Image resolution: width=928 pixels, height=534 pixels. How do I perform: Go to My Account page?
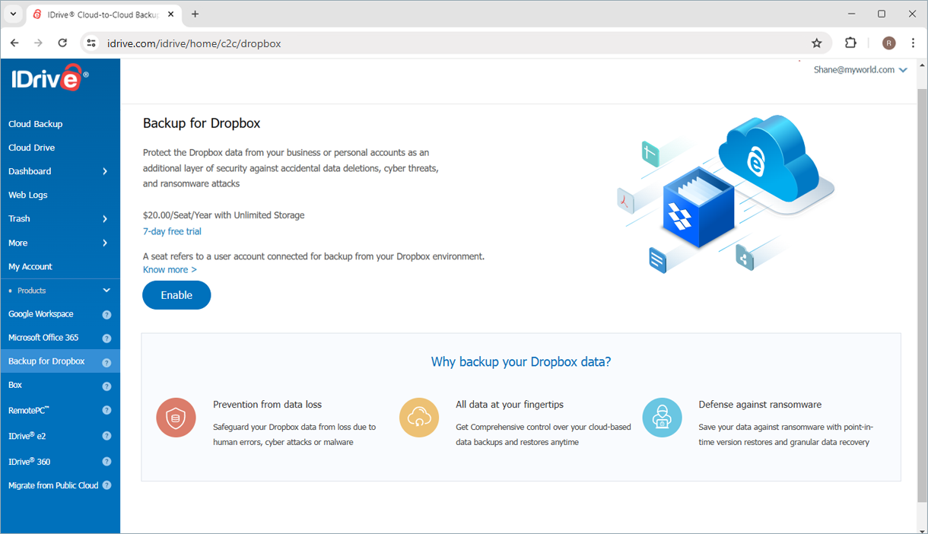pos(30,267)
